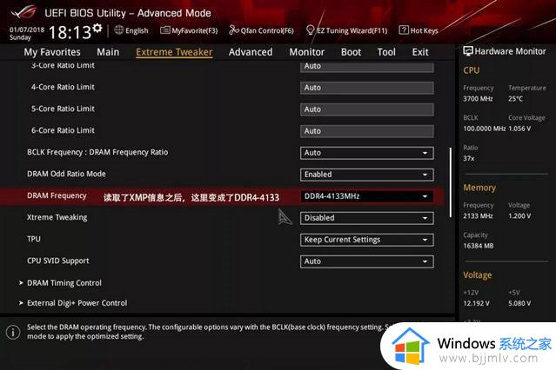Click the 4-Core Ratio Limit input field

coord(366,88)
